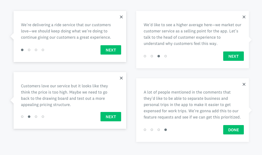Go back to first dot in 'feature requests' card
This screenshot has height=155, width=262.
[145, 130]
